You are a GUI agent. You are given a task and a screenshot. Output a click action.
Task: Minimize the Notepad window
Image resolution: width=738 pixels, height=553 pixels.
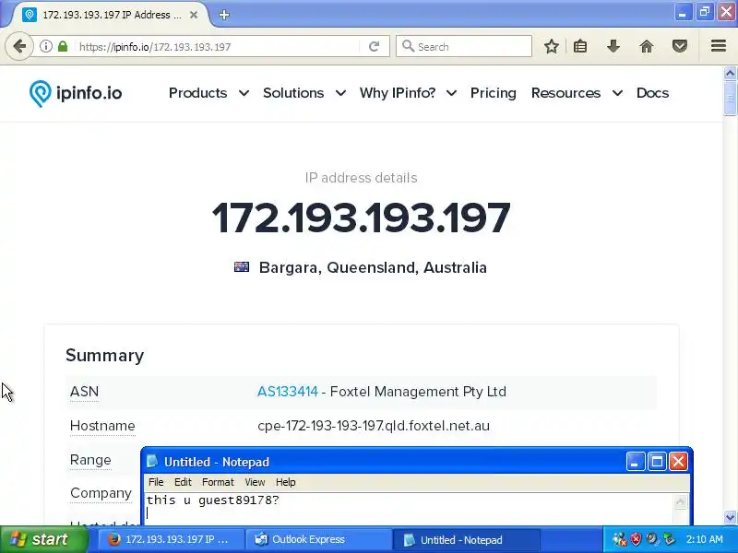(635, 462)
